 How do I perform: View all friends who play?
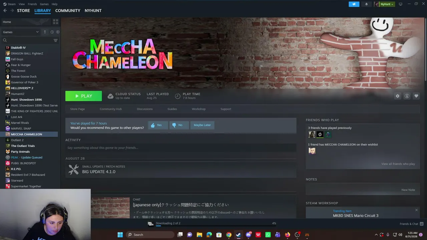[x=398, y=164]
